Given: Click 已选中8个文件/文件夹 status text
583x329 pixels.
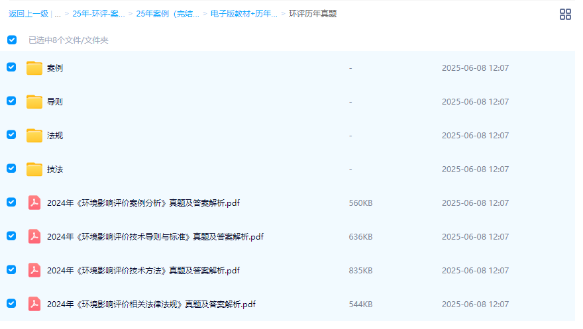Looking at the screenshot, I should [68, 40].
